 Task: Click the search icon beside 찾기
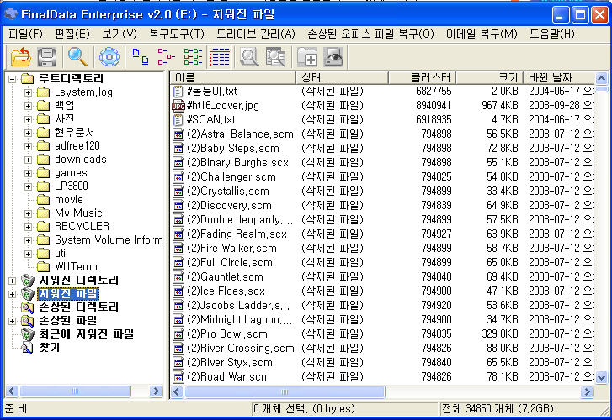click(x=27, y=348)
